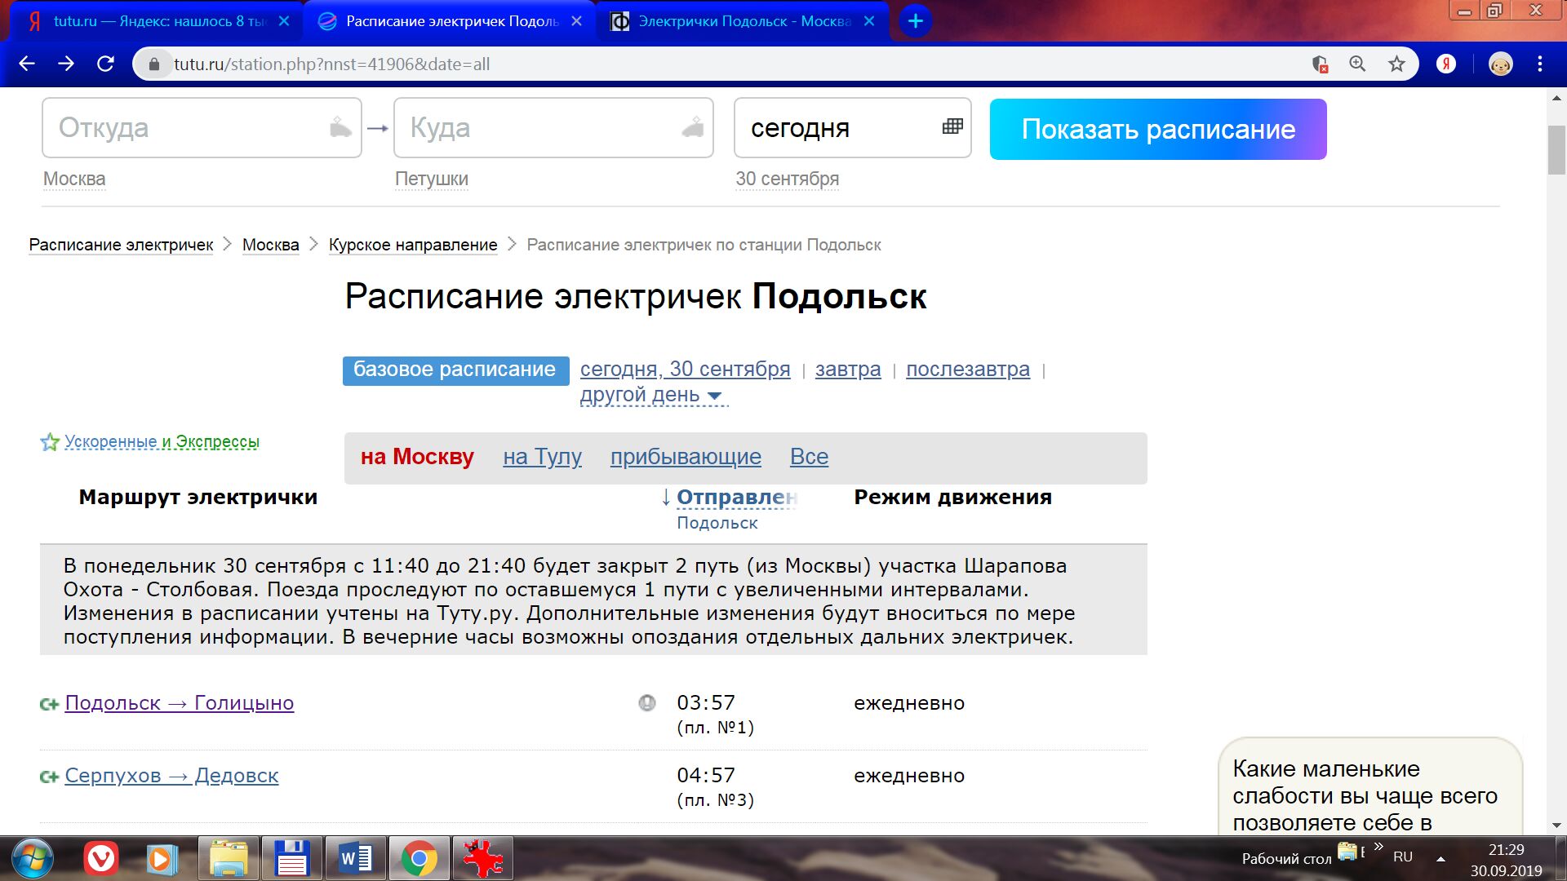
Task: Open a new browser tab with plus
Action: [x=916, y=21]
